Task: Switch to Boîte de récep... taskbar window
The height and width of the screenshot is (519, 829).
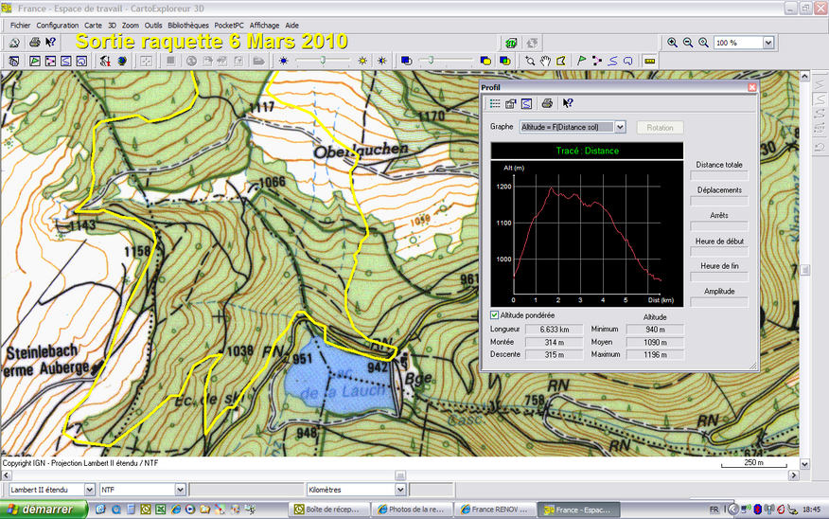Action: 327,510
